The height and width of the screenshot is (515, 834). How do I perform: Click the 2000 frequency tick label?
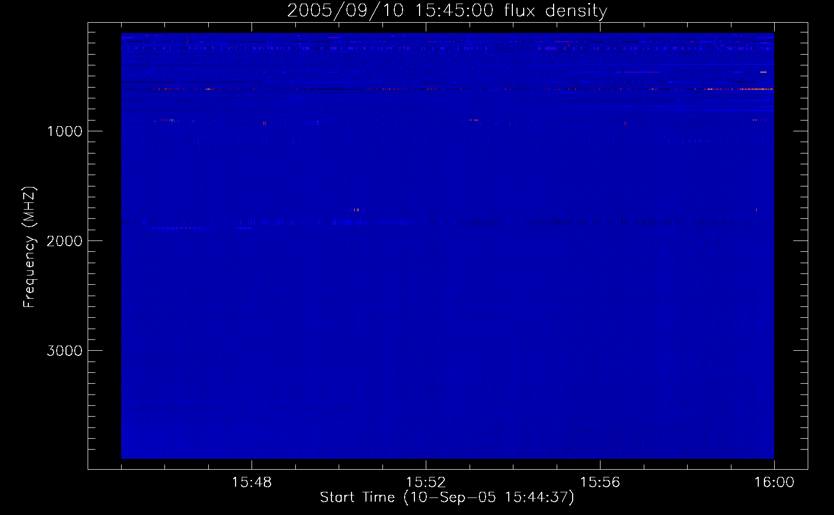64,241
